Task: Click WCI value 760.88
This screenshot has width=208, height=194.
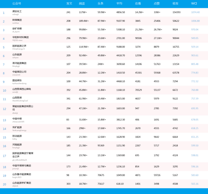Action: point(195,90)
